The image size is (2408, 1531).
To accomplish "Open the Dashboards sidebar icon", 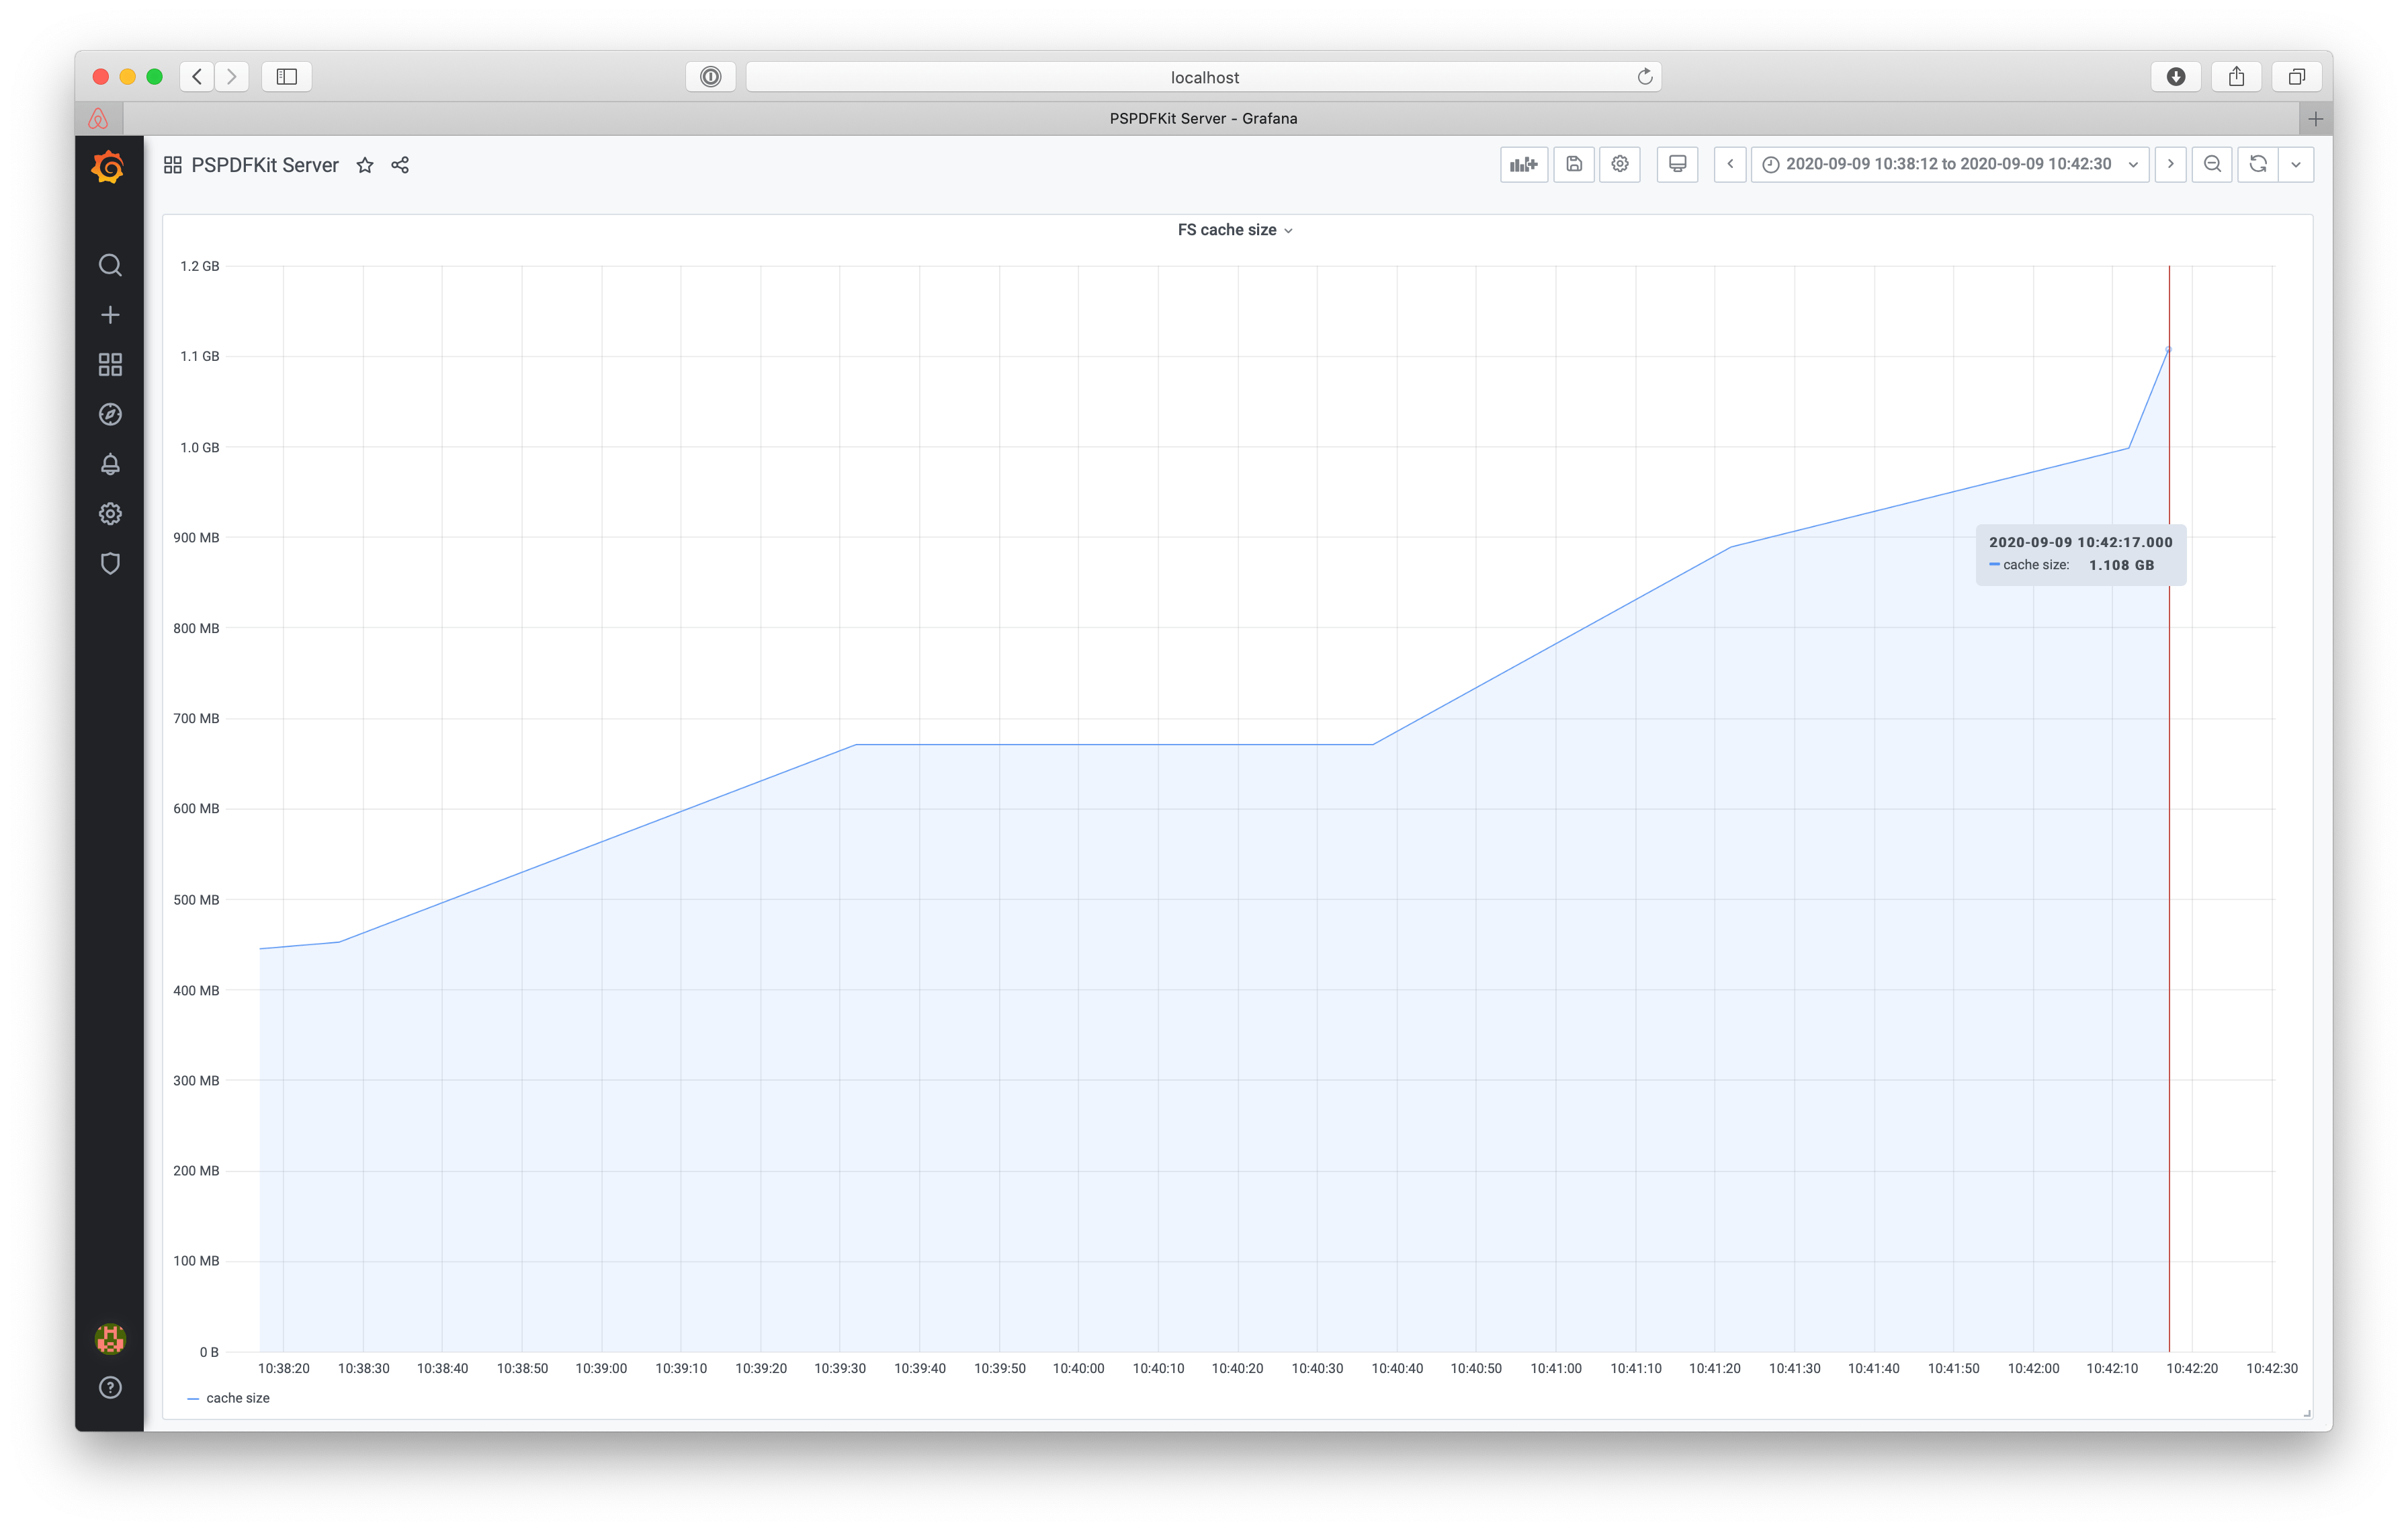I will tap(109, 364).
